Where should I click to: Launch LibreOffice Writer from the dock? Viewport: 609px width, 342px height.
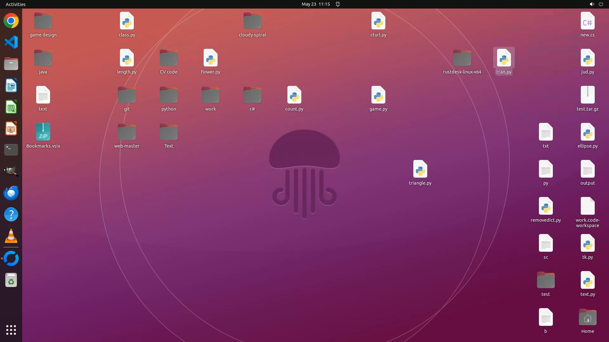(11, 85)
